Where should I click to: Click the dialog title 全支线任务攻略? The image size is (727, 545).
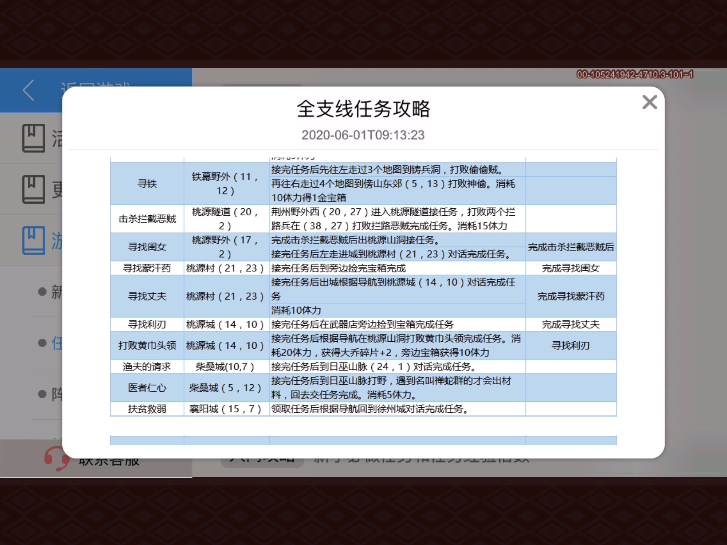(363, 109)
